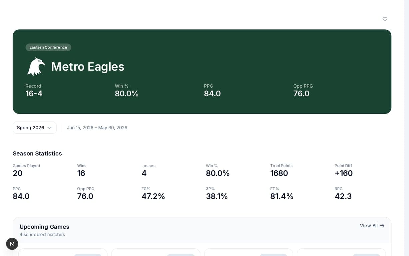
Task: Click the Metro Eagles eagle logo
Action: click(x=36, y=66)
